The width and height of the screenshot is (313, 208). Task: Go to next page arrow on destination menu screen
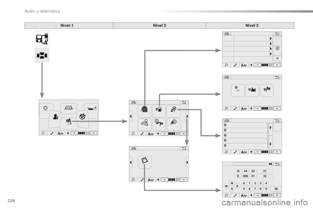[187, 116]
